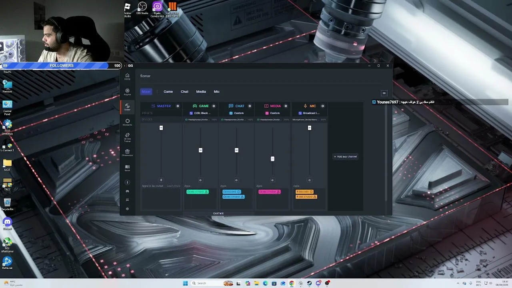Open Roblox Studio desktop shortcut
The width and height of the screenshot is (512, 288).
[128, 10]
